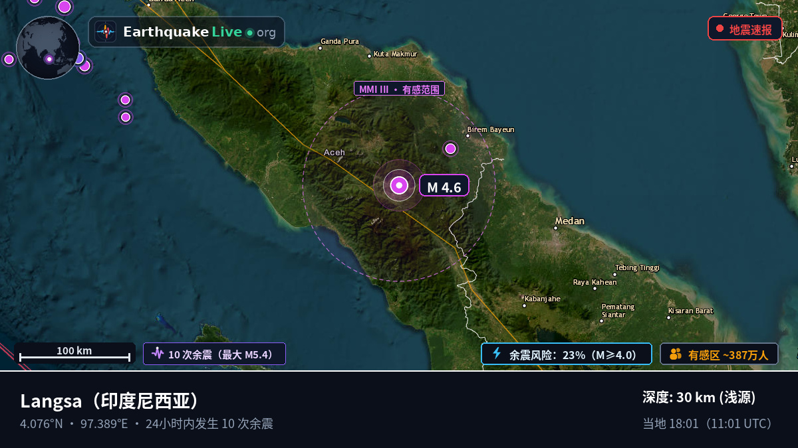Viewport: 798px width, 448px height.
Task: Open the 有感区 ~387万人 badge
Action: click(x=719, y=354)
